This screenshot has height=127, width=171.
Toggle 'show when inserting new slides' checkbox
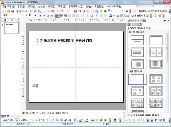pyautogui.click(x=129, y=115)
